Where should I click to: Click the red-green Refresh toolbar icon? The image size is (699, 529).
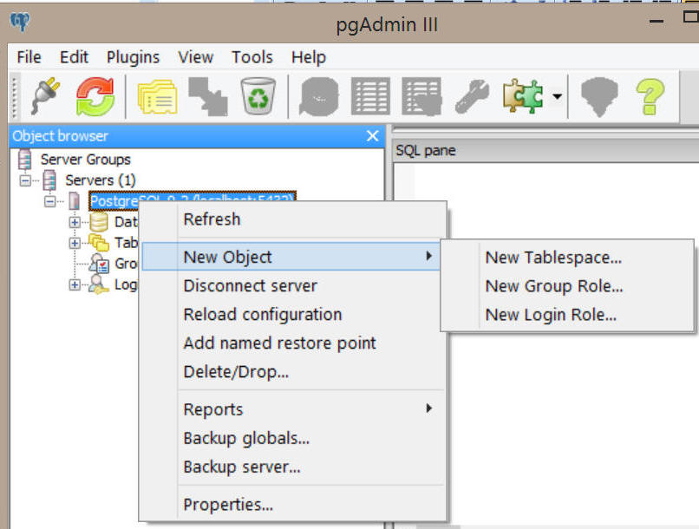pos(95,96)
